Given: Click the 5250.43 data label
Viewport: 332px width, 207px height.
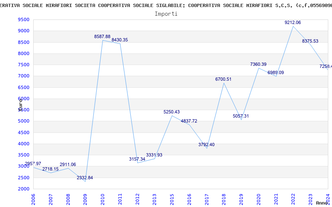Looking at the screenshot, I should (171, 112).
